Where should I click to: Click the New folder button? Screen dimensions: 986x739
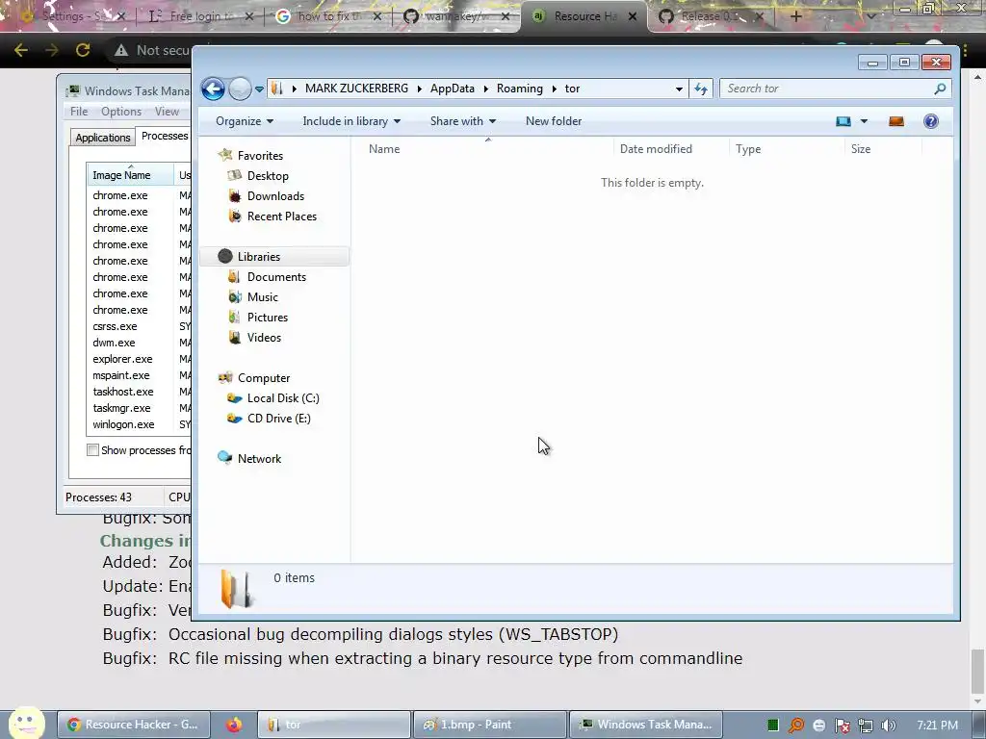(554, 121)
